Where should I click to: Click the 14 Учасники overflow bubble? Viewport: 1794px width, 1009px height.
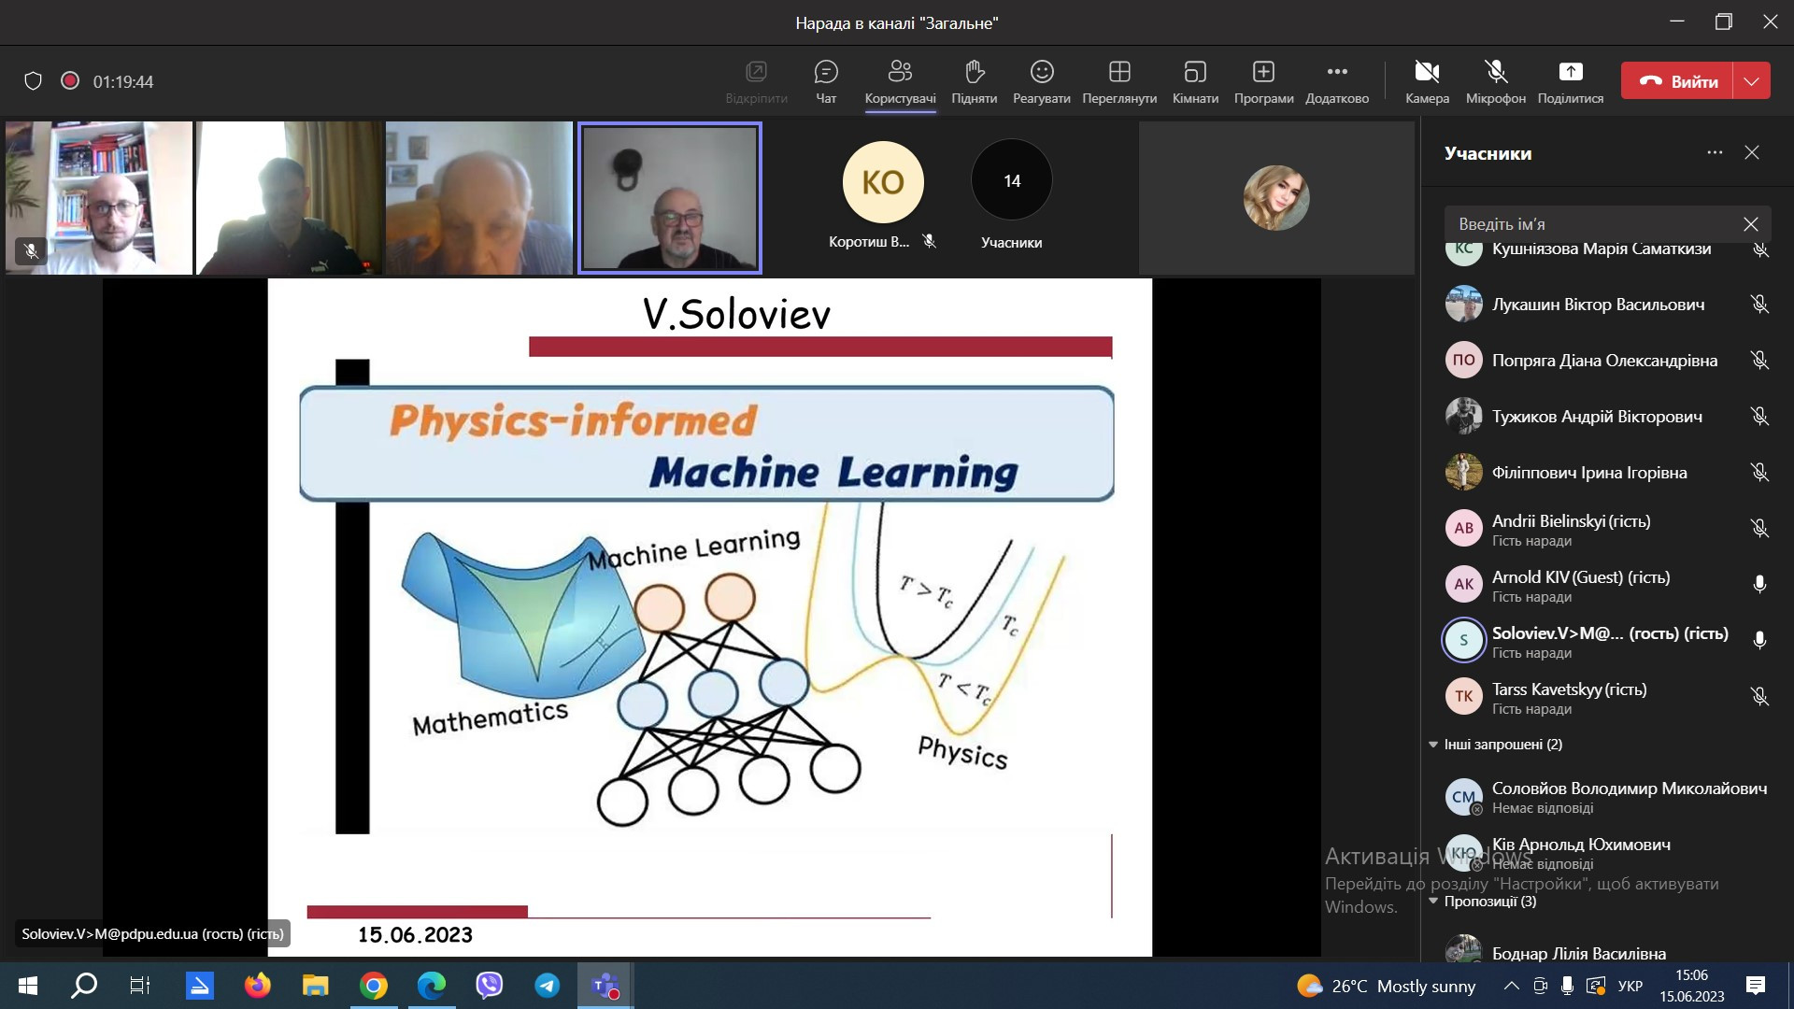coord(1011,181)
